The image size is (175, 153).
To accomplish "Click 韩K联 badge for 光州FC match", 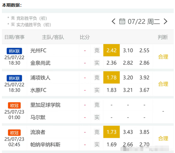I will coord(14,51).
